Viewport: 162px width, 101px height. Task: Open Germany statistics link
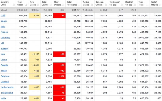pyautogui.click(x=5, y=38)
